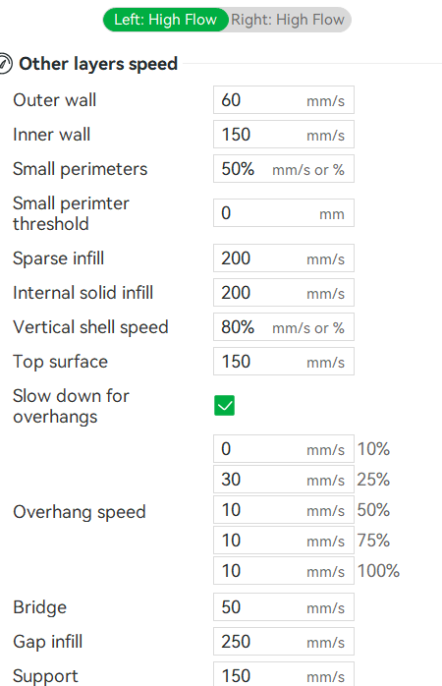The height and width of the screenshot is (686, 442).
Task: Edit the Outer wall speed field
Action: pos(284,100)
